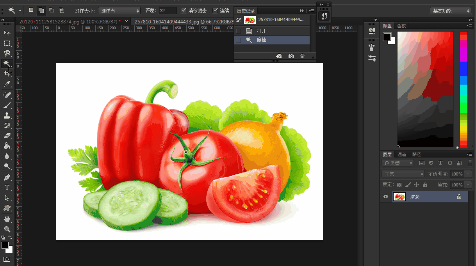Screen dimensions: 476x266
Task: Click the 容差 tolerance input field
Action: (168, 11)
